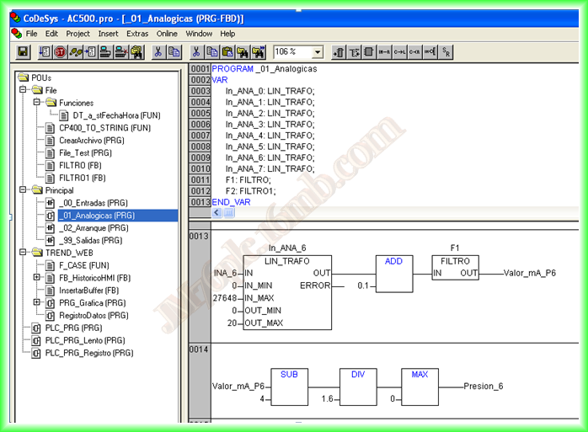Click the POUs root folder icon
Screen dimensions: 588x432
(x=23, y=77)
